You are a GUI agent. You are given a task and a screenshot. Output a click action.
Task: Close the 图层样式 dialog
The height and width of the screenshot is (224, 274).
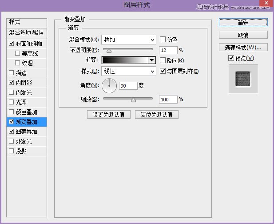pos(266,3)
